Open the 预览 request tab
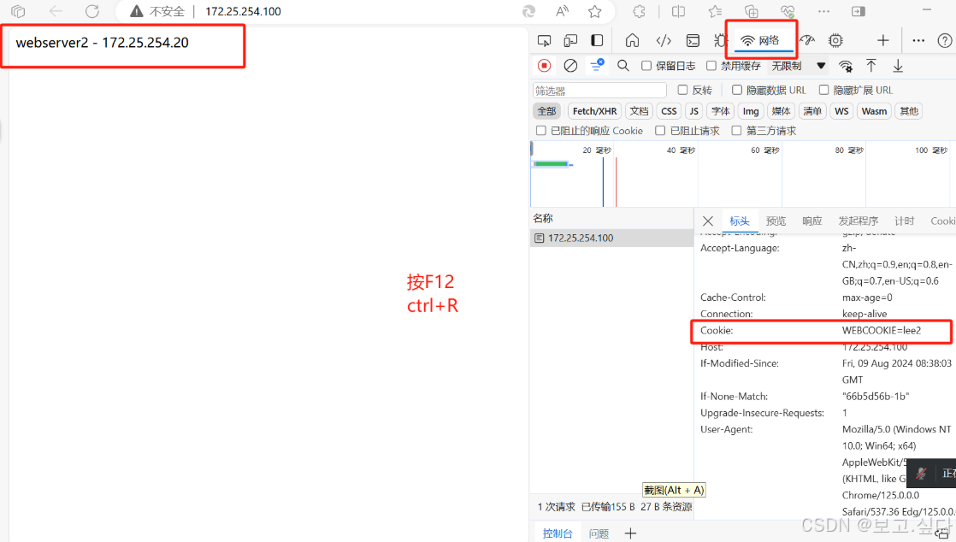This screenshot has height=542, width=956. (x=776, y=221)
